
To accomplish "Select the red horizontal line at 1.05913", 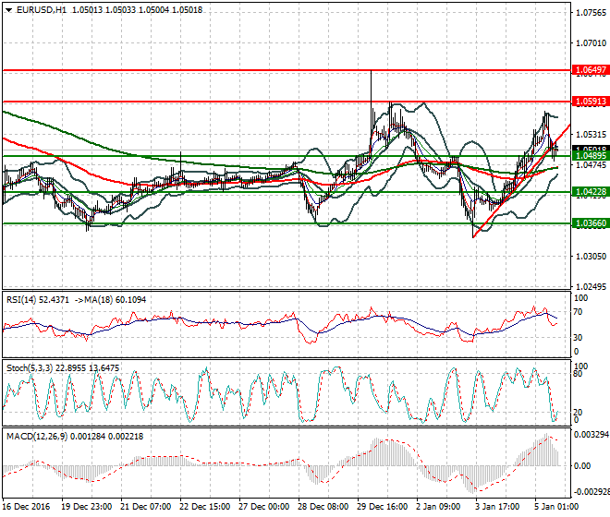I will pos(287,102).
